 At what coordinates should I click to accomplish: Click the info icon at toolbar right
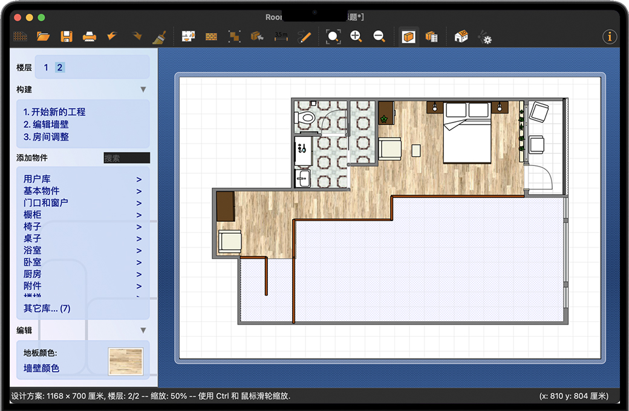(x=609, y=37)
